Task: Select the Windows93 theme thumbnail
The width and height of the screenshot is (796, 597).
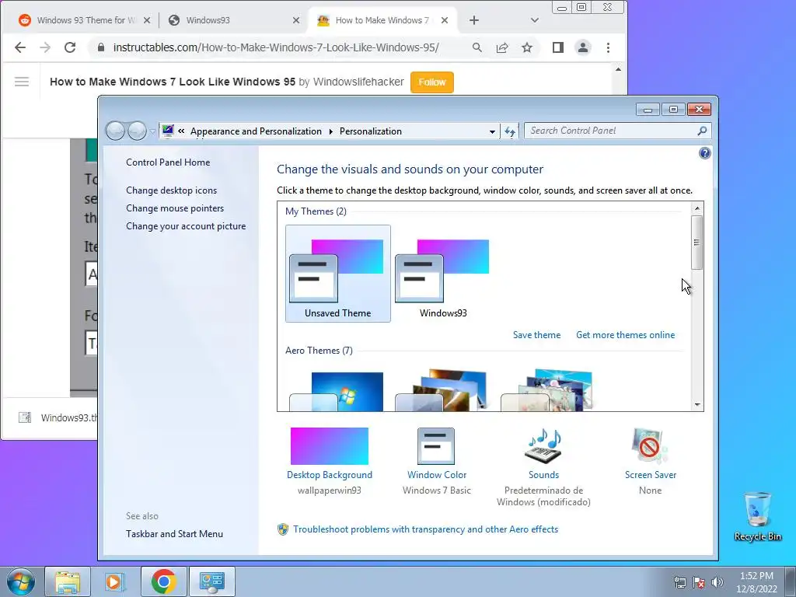Action: coord(442,274)
